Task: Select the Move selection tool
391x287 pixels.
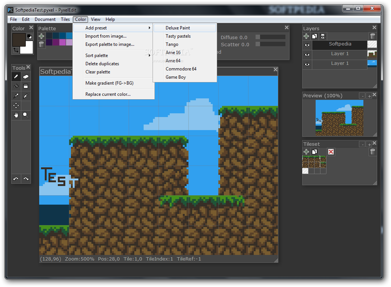Action: click(x=16, y=105)
